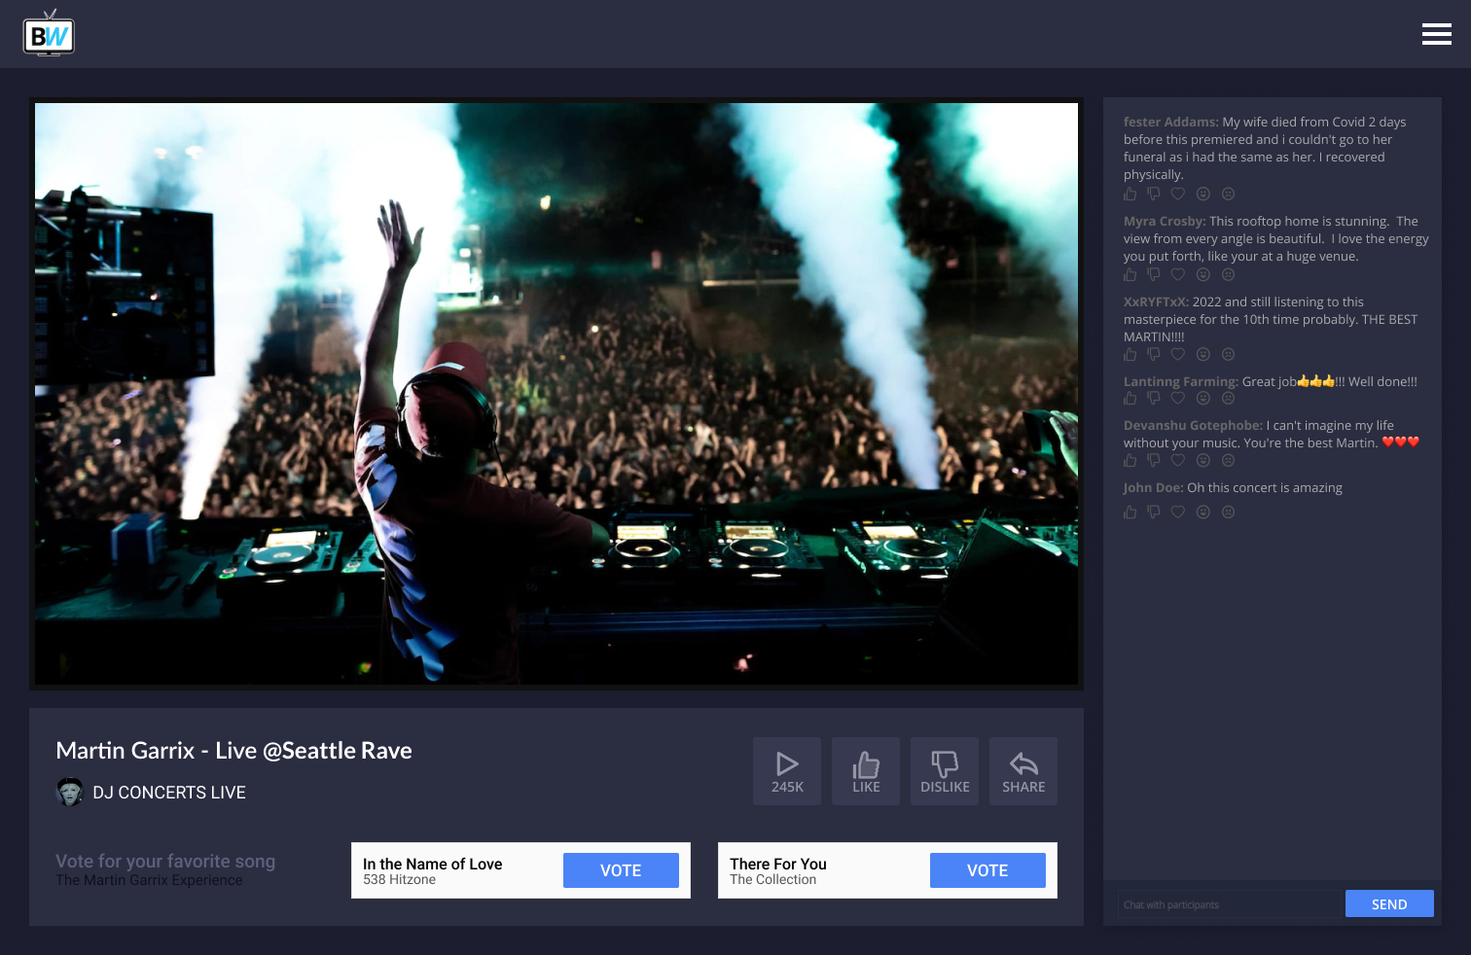Screen dimensions: 1471x955
Task: Thumbs down Devanshu Gotephobe's comment
Action: [x=1154, y=460]
